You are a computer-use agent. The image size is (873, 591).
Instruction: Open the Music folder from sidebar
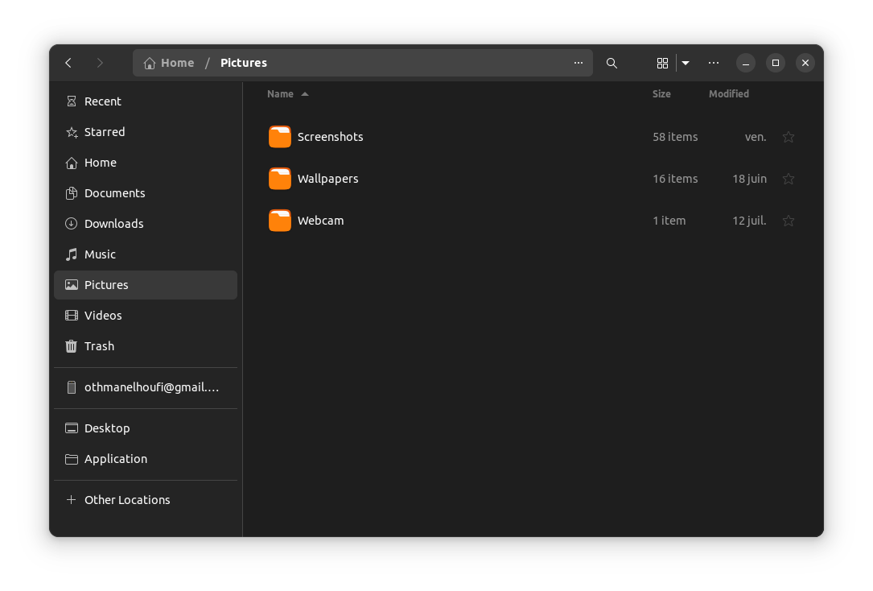pos(101,254)
